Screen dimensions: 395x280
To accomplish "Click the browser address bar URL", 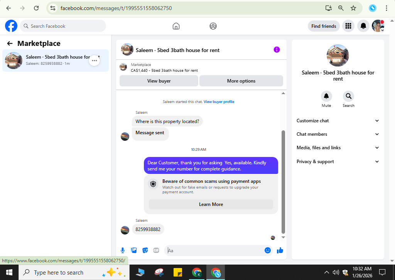I will pos(116,8).
